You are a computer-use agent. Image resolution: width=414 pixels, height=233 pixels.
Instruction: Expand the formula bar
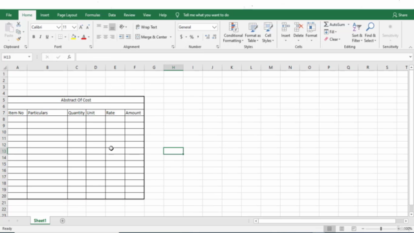[410, 57]
